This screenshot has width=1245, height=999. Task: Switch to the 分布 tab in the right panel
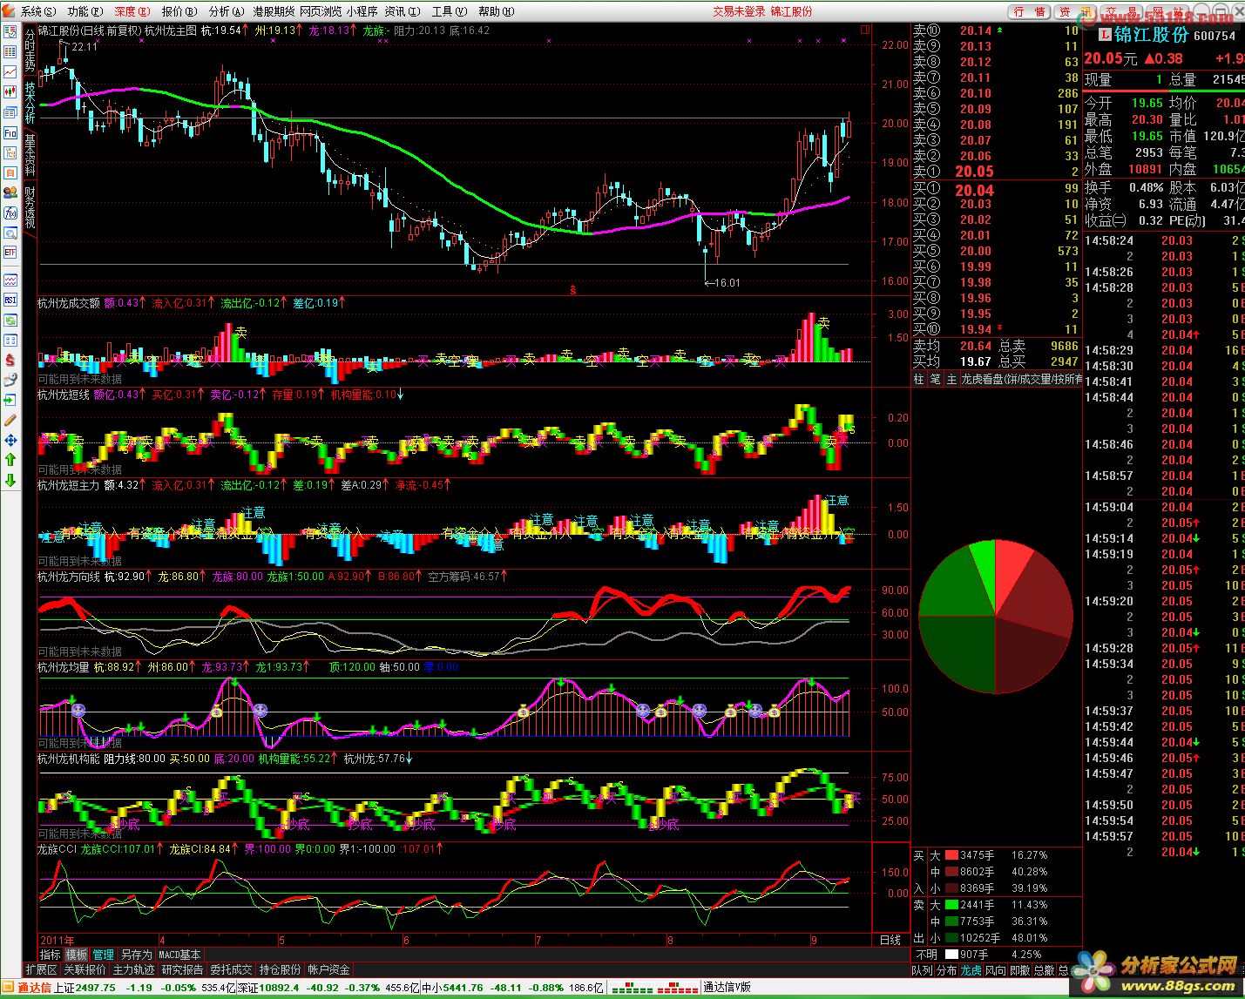[946, 969]
